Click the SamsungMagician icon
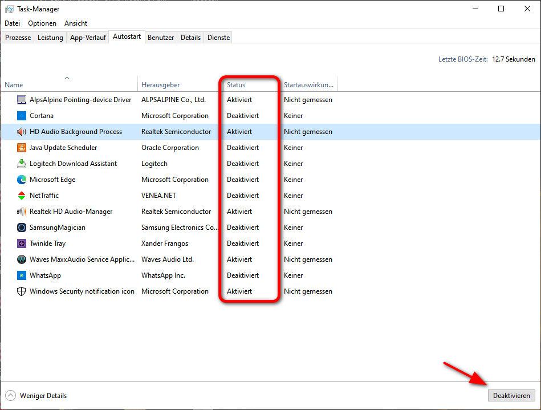 tap(22, 227)
